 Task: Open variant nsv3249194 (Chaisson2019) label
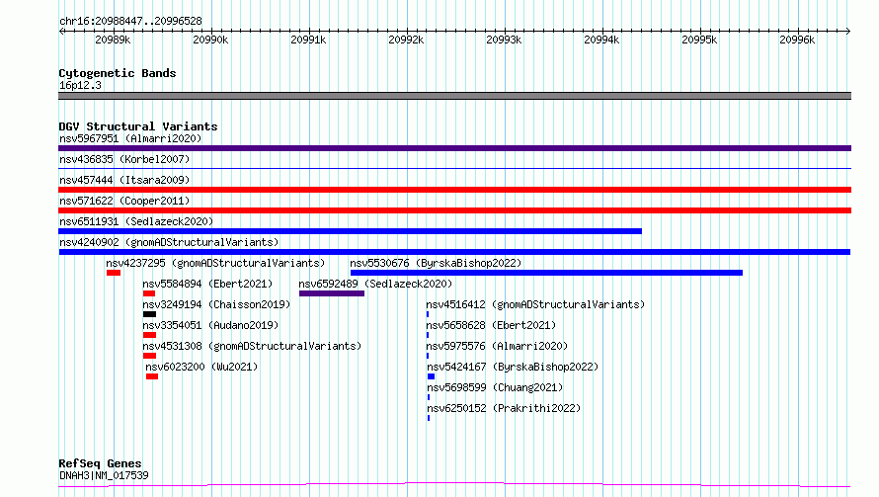coord(216,304)
